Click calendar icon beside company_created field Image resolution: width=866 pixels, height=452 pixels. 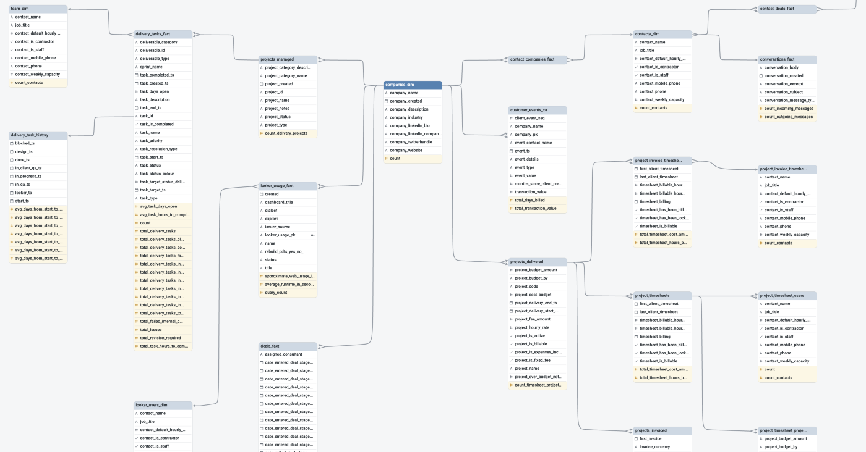387,101
